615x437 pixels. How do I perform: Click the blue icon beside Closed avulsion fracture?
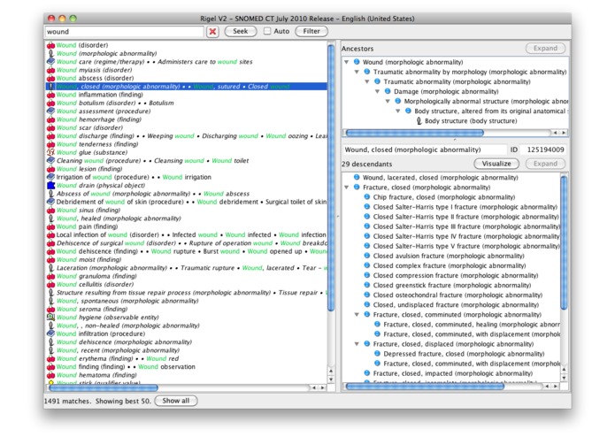tap(366, 256)
